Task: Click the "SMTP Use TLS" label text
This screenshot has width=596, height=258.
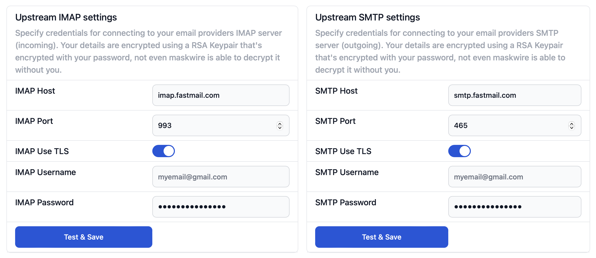Action: [343, 151]
